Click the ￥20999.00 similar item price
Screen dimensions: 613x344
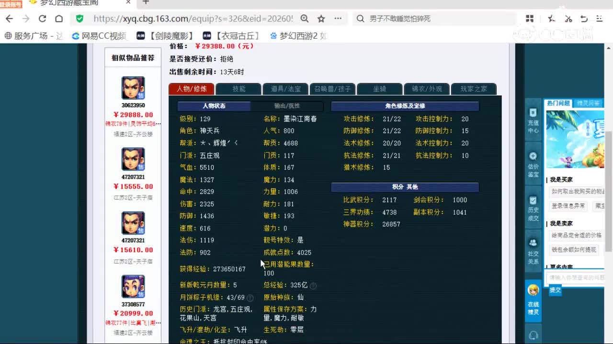pyautogui.click(x=133, y=313)
